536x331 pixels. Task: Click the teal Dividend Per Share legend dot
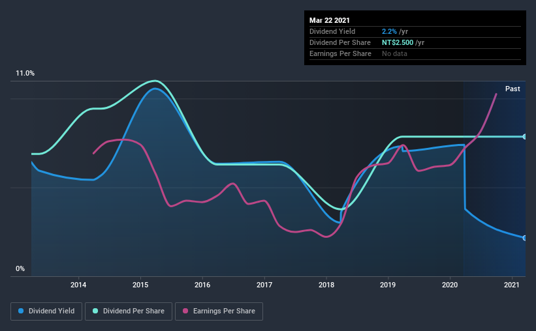[95, 311]
